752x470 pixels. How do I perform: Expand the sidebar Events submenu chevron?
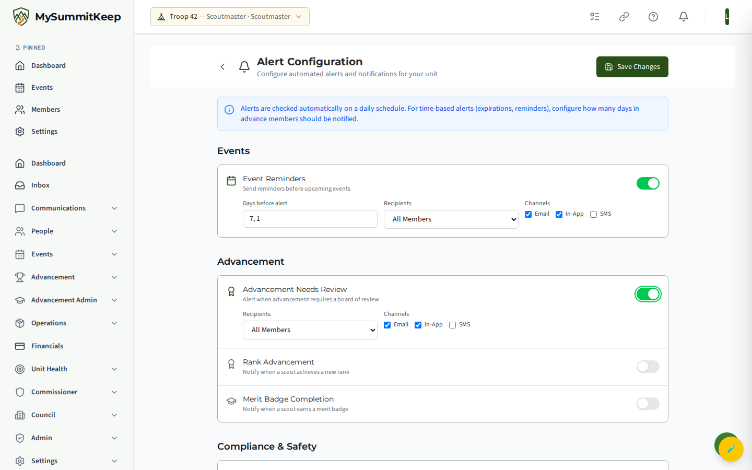click(114, 254)
